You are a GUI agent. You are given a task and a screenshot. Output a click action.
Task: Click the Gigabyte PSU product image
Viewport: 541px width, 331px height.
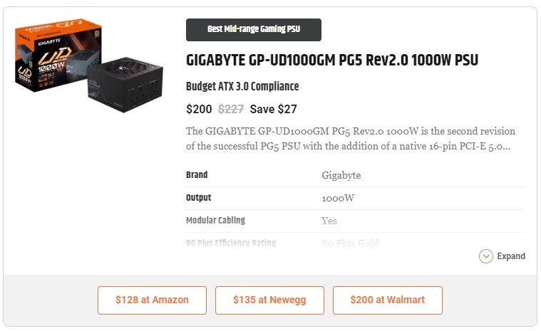[x=84, y=71]
